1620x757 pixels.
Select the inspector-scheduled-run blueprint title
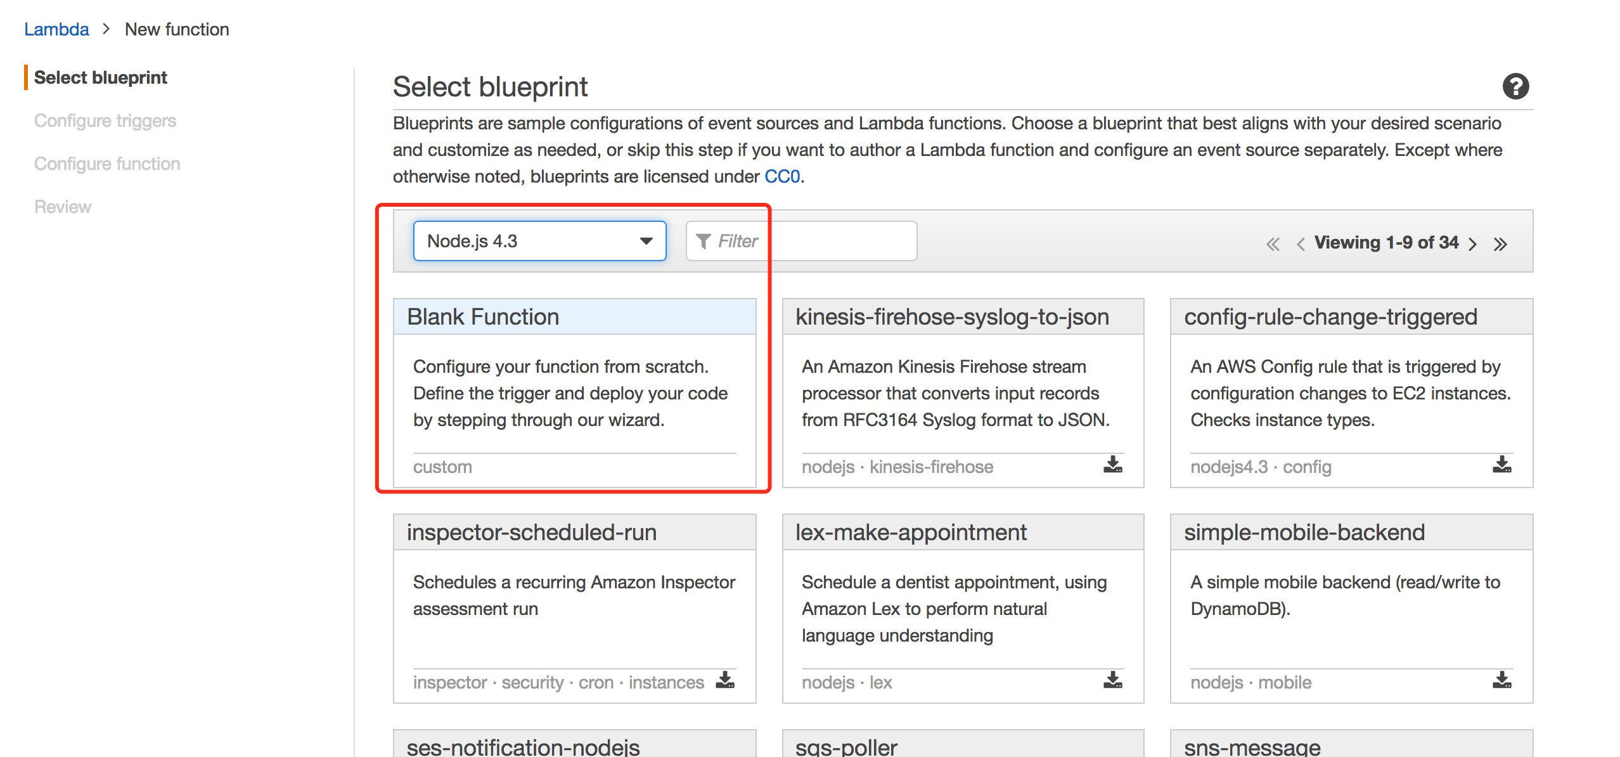pos(531,532)
